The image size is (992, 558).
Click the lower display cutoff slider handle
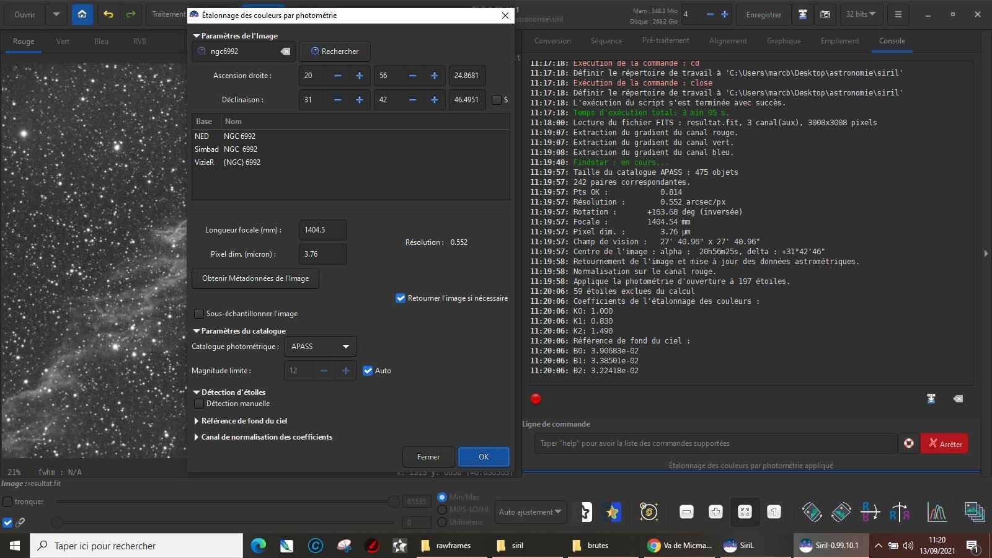pyautogui.click(x=56, y=522)
